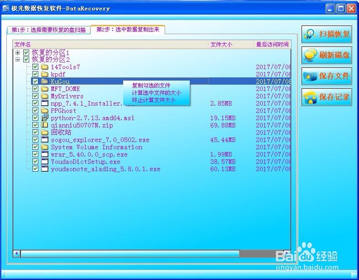Click the MyDrivers folder icon
359x280 pixels.
pos(44,96)
